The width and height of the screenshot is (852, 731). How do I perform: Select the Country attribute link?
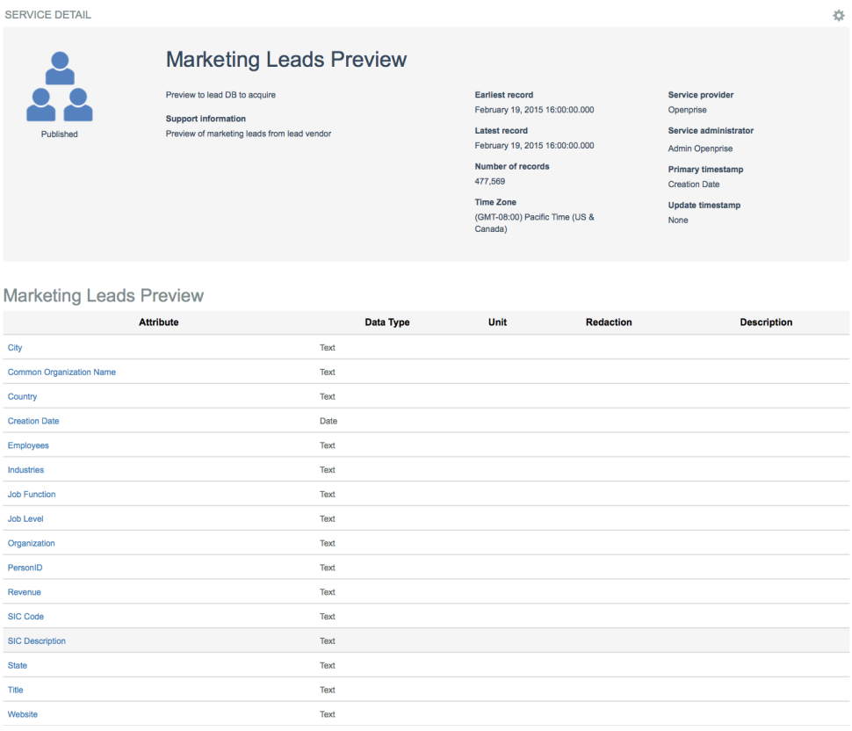pyautogui.click(x=22, y=396)
